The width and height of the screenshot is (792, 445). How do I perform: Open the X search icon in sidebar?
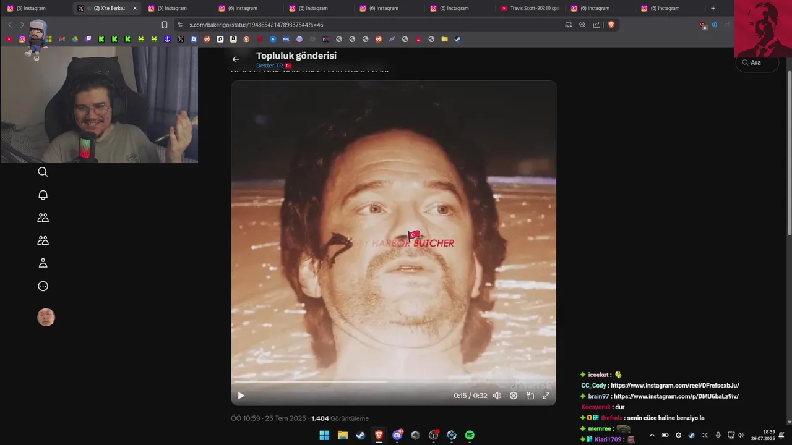coord(43,172)
